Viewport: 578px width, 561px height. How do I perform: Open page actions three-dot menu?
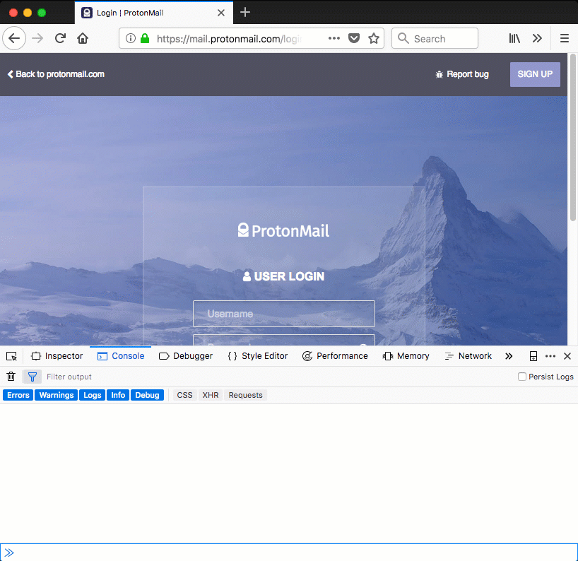coord(334,38)
